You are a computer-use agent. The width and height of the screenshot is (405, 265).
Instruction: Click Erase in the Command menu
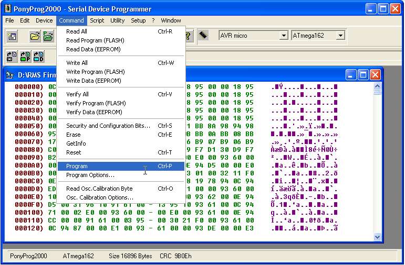tap(73, 135)
